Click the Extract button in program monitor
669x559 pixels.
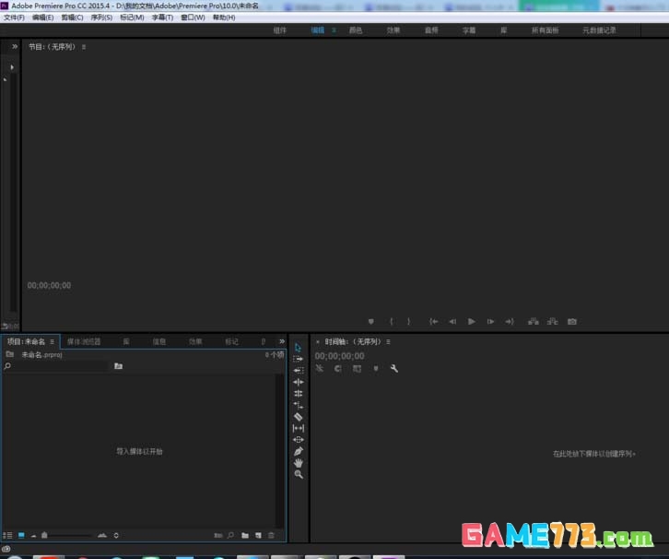coord(553,321)
